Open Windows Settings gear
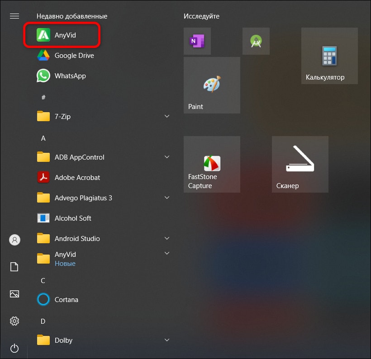The height and width of the screenshot is (359, 371). pos(14,321)
